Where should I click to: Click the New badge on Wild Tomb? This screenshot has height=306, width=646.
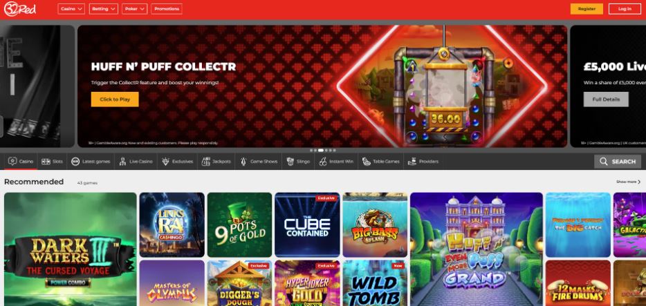tap(398, 266)
